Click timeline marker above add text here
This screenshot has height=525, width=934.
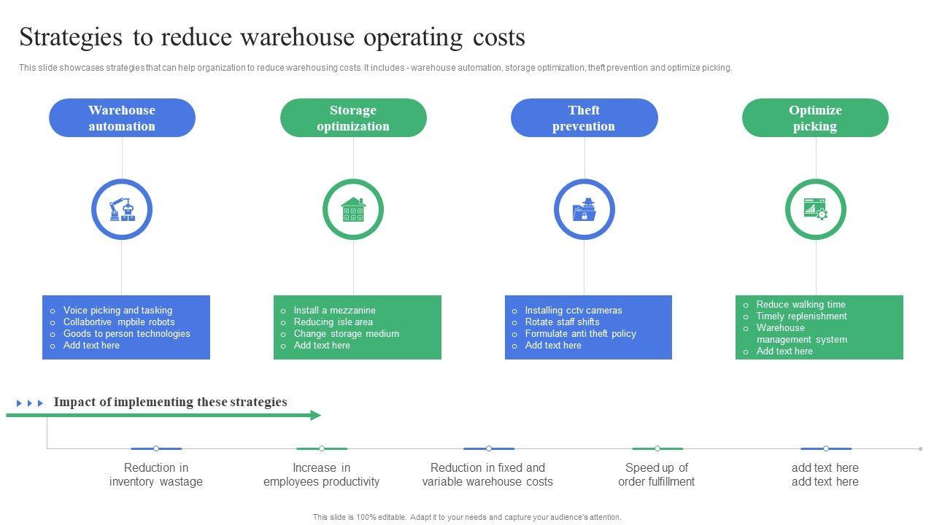(825, 448)
